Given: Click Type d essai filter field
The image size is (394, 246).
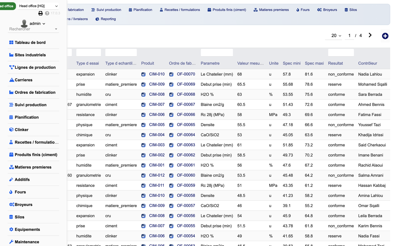Looking at the screenshot, I should click(89, 53).
